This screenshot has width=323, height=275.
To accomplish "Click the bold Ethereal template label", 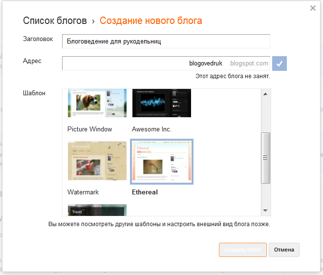I will (x=145, y=192).
